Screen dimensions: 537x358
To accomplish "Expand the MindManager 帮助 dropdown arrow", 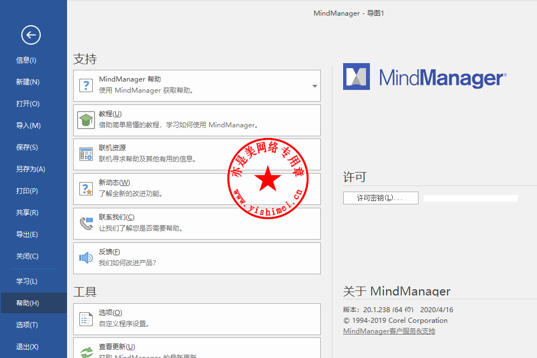I will click(x=315, y=86).
